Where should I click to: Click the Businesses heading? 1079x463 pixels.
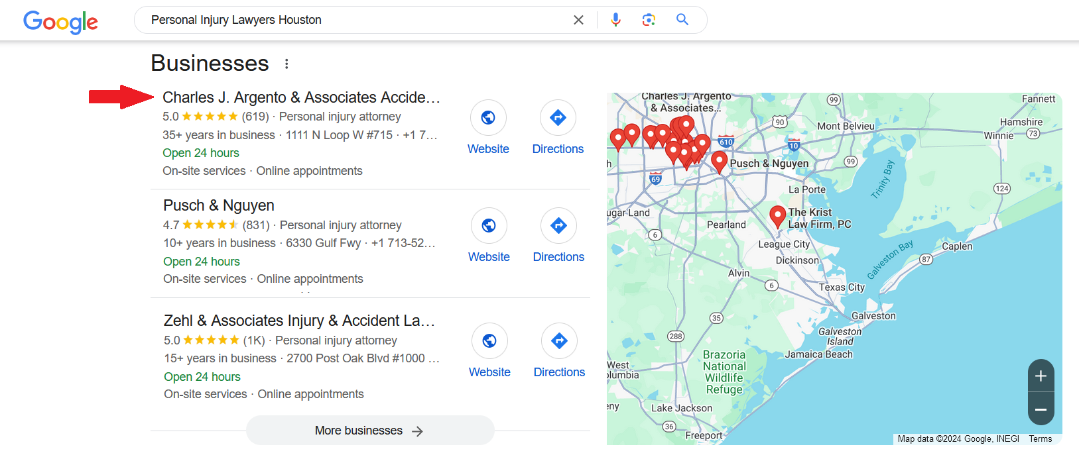pyautogui.click(x=210, y=63)
